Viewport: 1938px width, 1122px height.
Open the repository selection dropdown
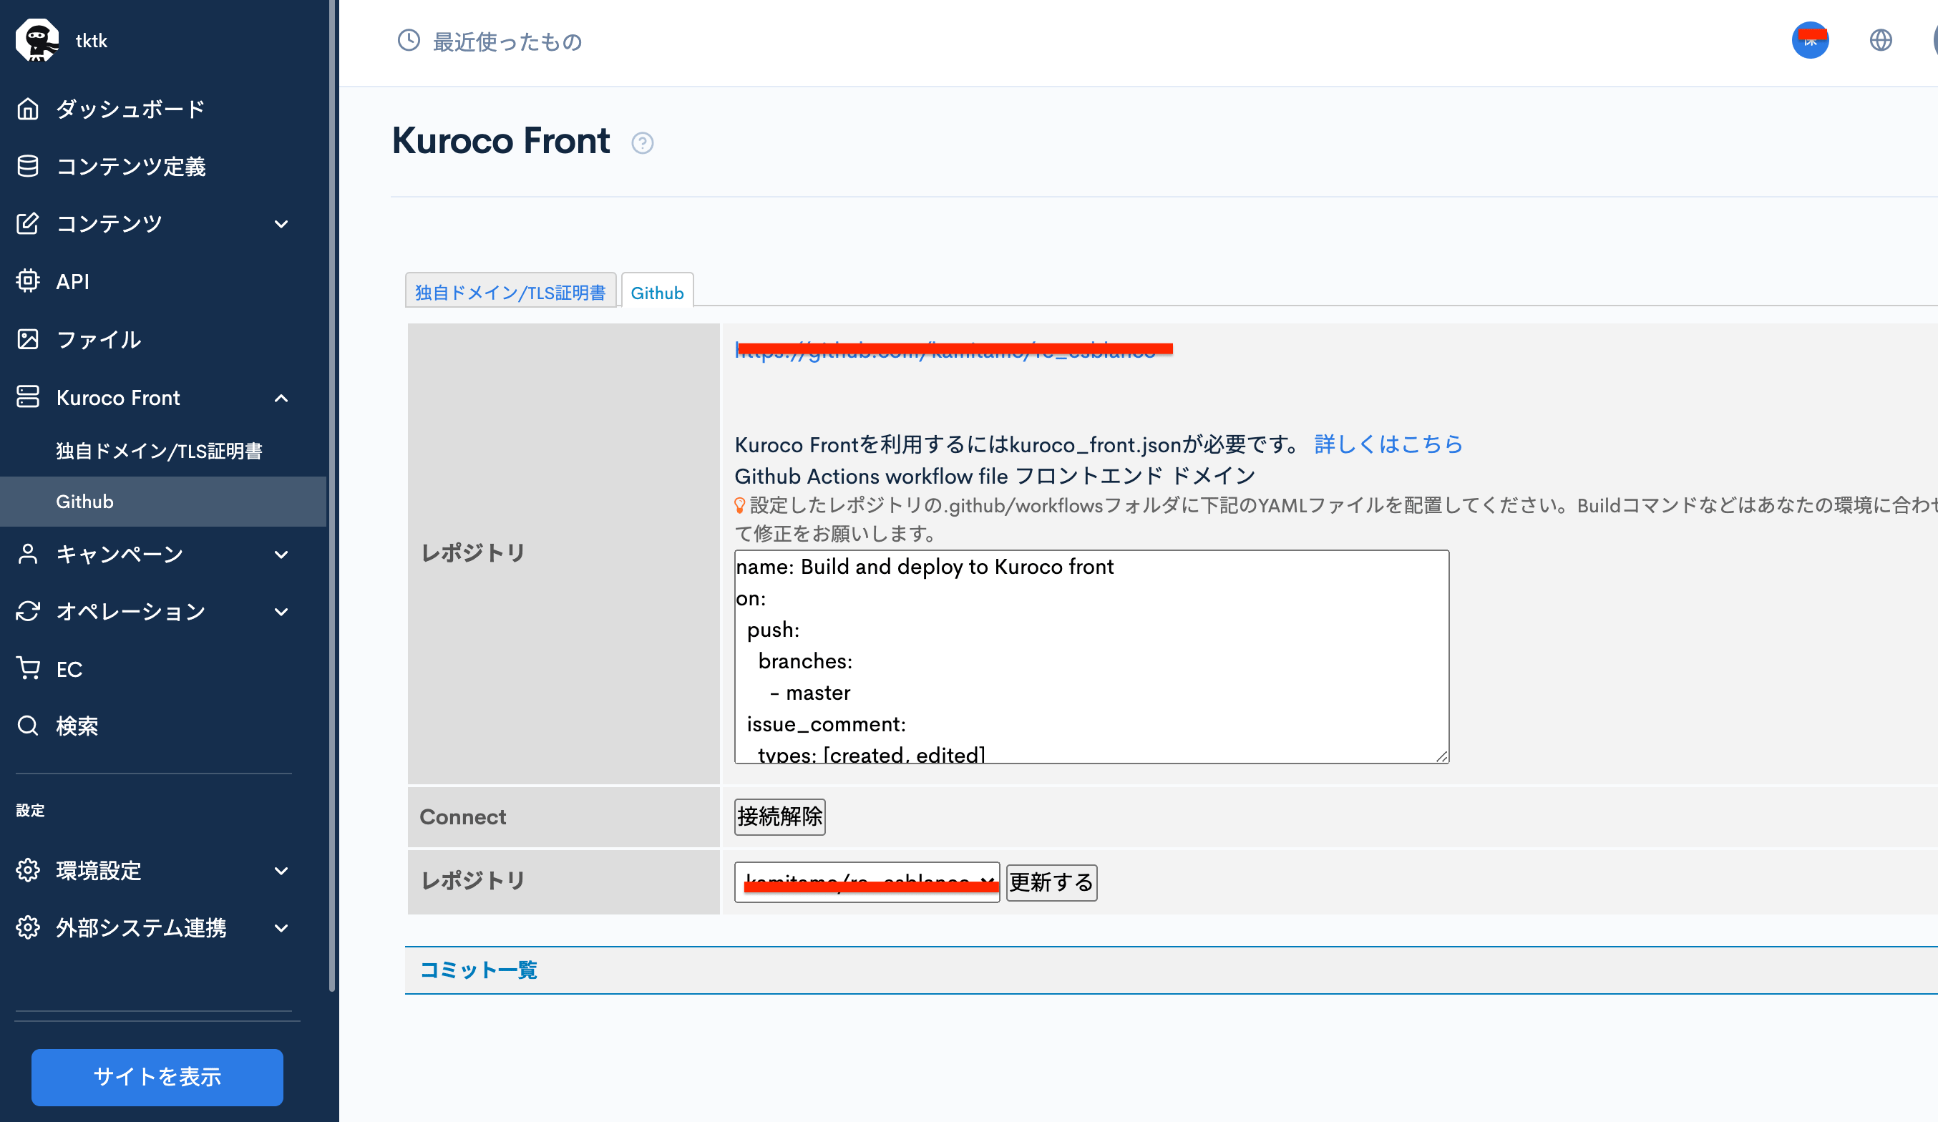pyautogui.click(x=866, y=882)
